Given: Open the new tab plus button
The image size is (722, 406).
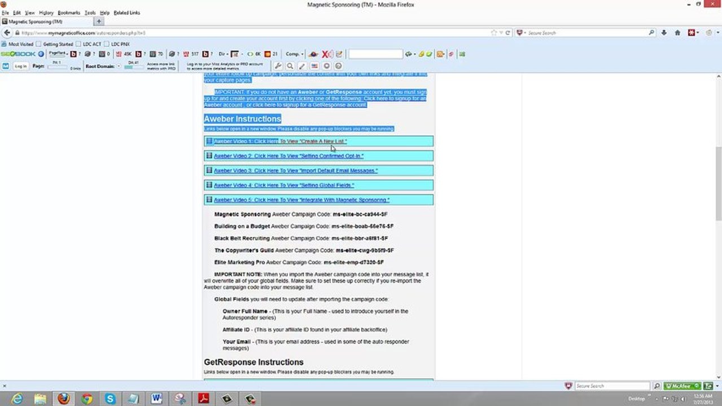Looking at the screenshot, I should coord(99,21).
